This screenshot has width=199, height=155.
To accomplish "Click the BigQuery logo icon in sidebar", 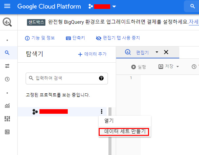I will (7, 22).
